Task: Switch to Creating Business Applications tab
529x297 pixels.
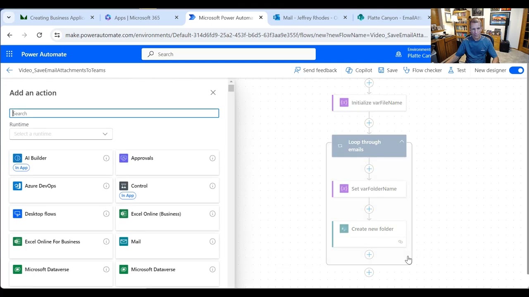Action: click(57, 18)
